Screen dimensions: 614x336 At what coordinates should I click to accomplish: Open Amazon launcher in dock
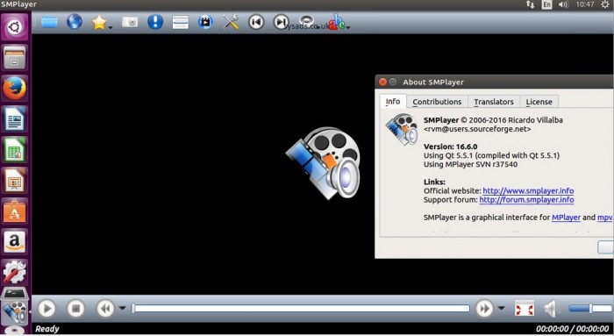15,241
